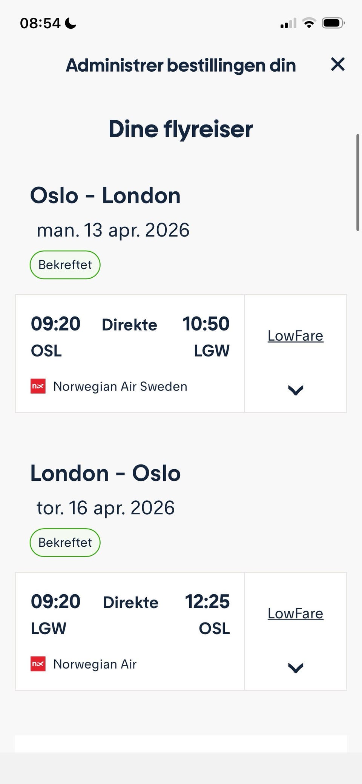The width and height of the screenshot is (362, 784).
Task: Select the 09:20 OSL departure flight card
Action: click(x=130, y=354)
